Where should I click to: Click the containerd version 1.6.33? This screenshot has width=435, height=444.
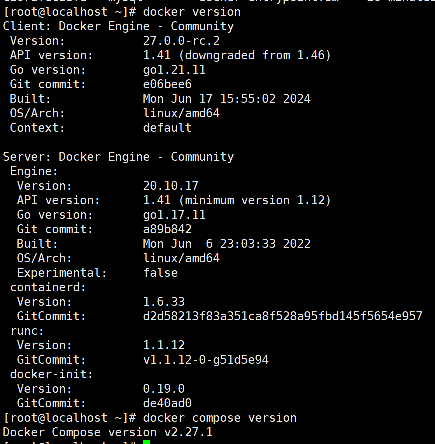164,302
